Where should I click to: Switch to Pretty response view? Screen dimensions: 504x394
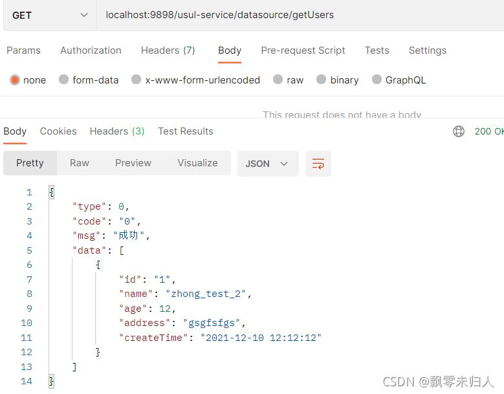click(x=30, y=163)
